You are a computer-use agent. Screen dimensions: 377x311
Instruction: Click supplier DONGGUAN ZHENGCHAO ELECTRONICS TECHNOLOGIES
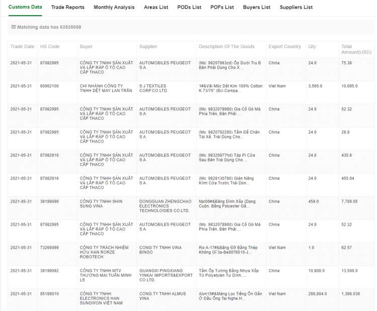(165, 206)
